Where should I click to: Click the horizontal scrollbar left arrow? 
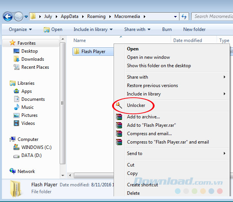click(70, 175)
